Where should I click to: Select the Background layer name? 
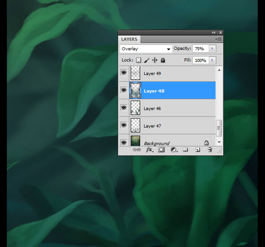(x=156, y=143)
